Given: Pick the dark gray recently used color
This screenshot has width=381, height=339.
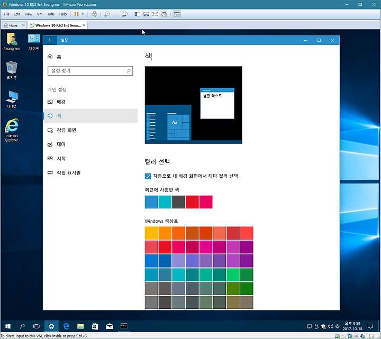Looking at the screenshot, I should tap(179, 202).
